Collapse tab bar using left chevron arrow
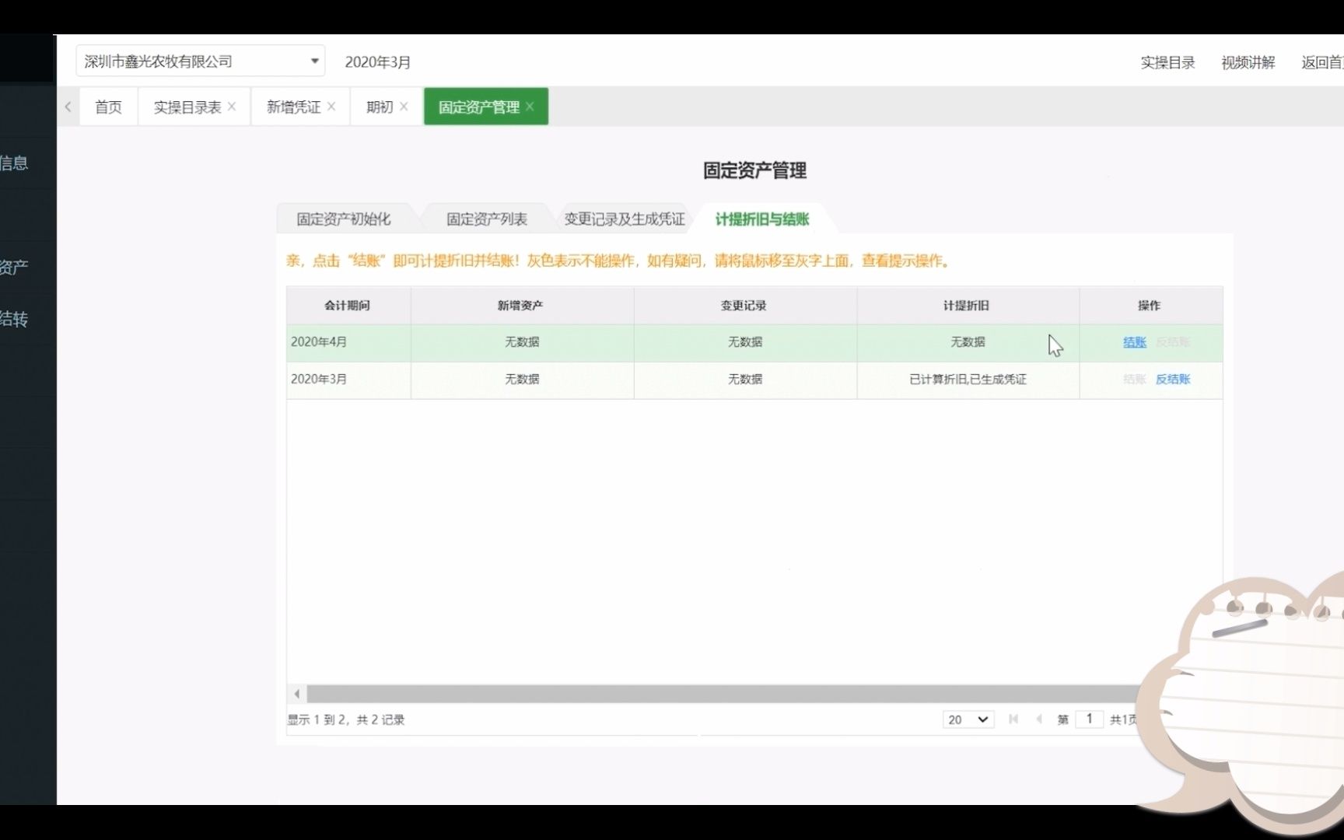Image resolution: width=1344 pixels, height=840 pixels. [x=68, y=107]
